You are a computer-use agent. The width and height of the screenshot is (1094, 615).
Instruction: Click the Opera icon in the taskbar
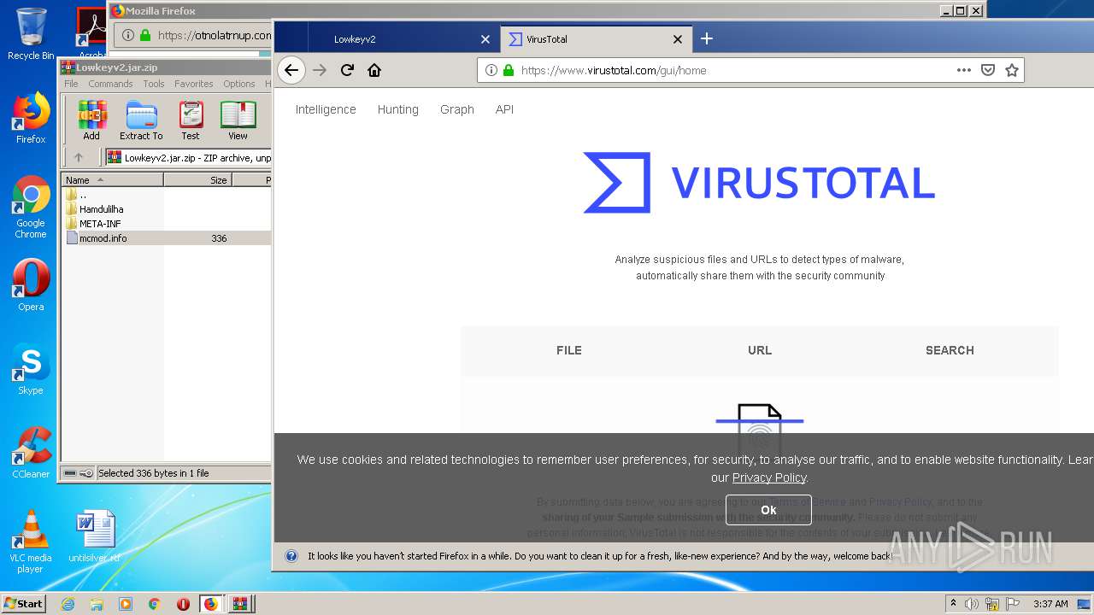183,604
